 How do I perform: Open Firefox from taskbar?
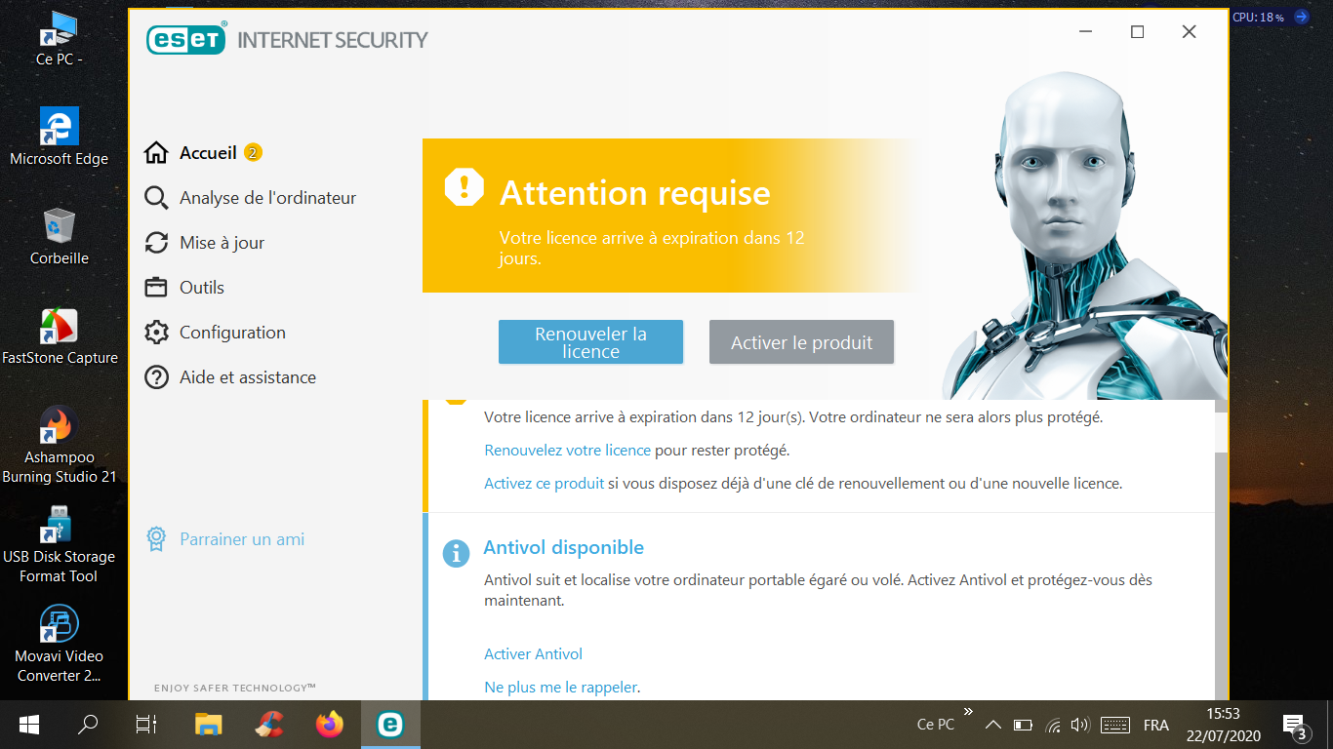click(330, 725)
